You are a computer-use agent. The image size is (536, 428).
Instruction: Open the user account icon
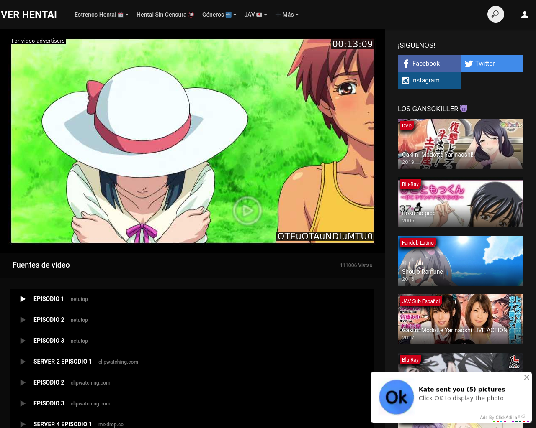pos(524,15)
